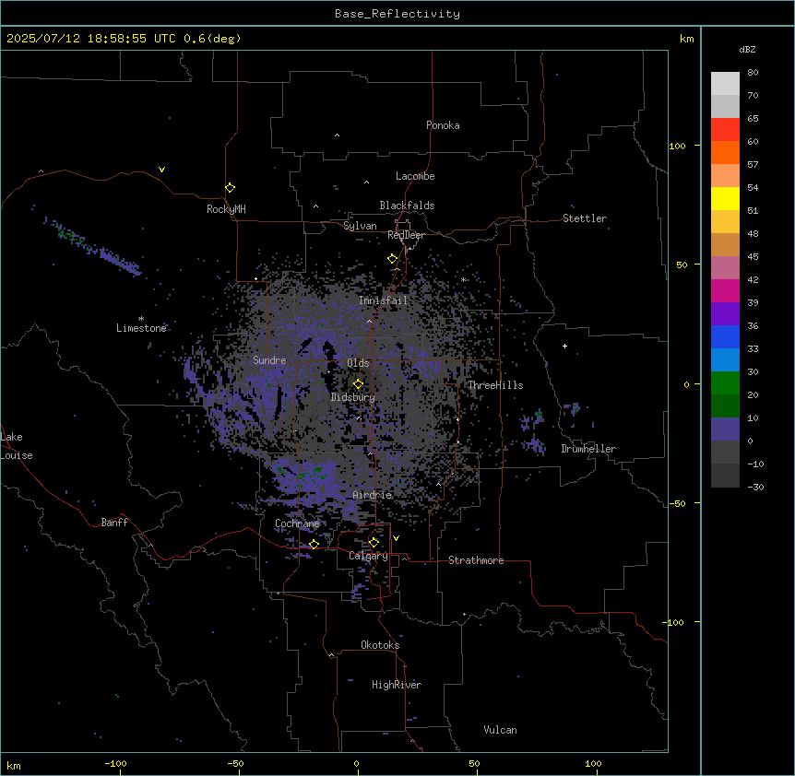Select the bright green 20-30 dBZ swatch
This screenshot has height=776, width=795.
click(x=725, y=383)
